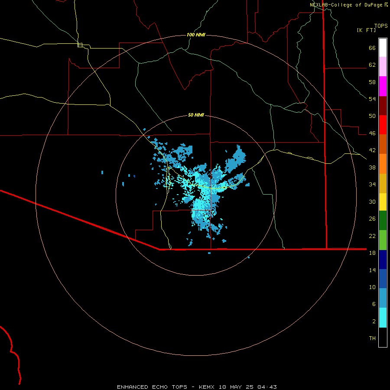Click the ENHANCED ECHO TOPS KEMX caption
The image size is (390, 390).
point(197,387)
